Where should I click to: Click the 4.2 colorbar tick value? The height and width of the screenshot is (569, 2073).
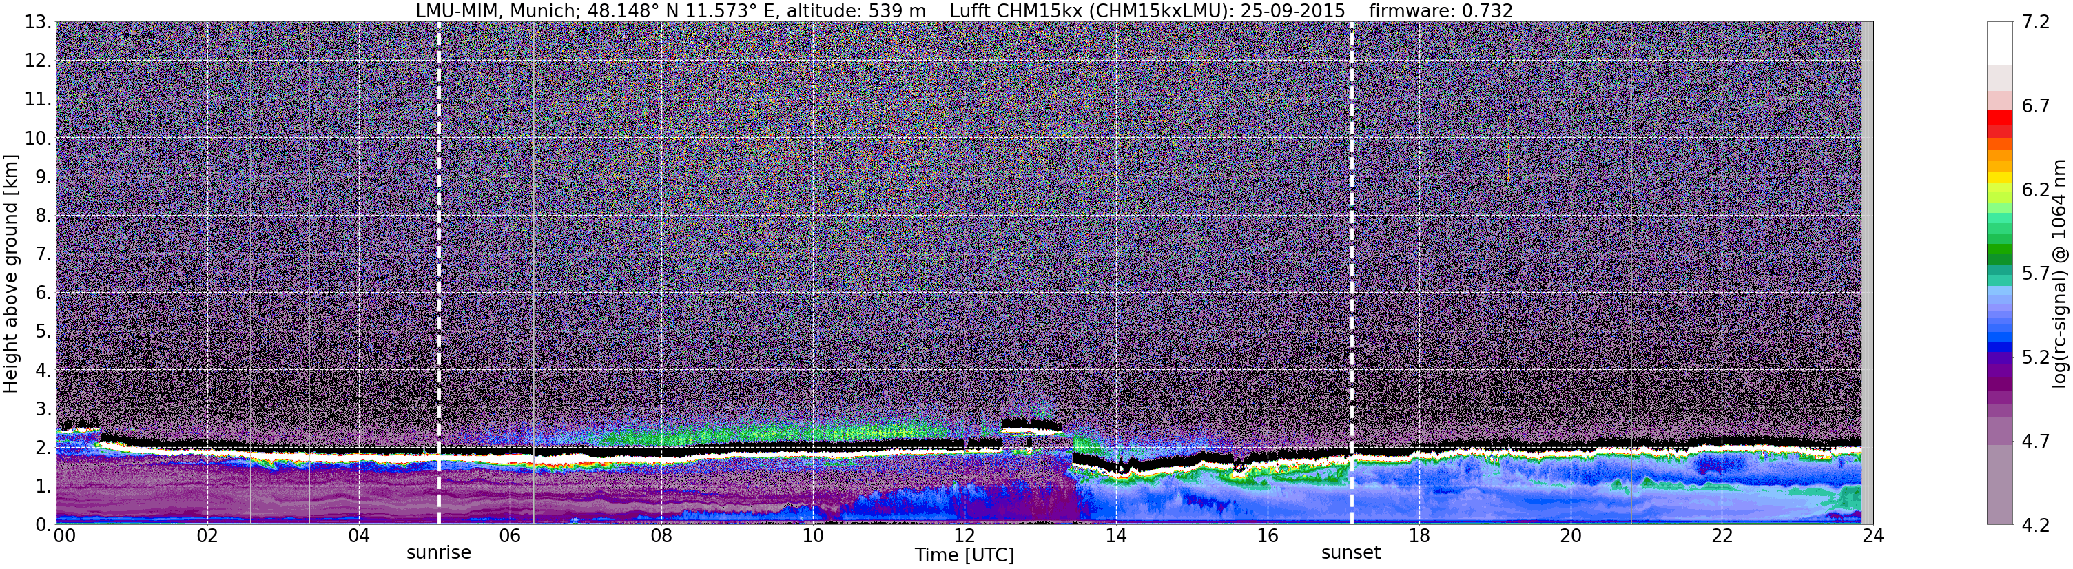tap(2036, 524)
